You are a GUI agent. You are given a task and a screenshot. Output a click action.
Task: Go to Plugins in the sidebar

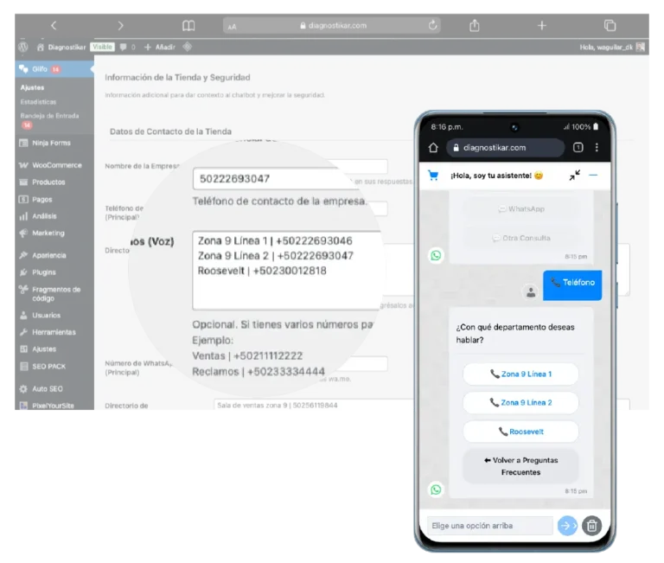pyautogui.click(x=44, y=272)
